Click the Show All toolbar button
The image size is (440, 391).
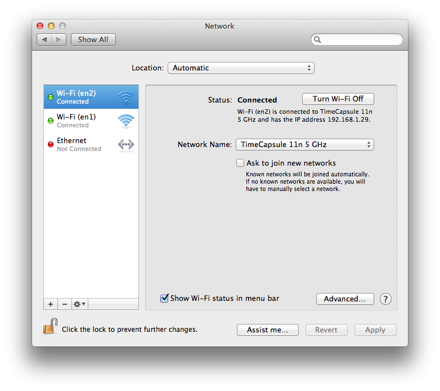click(x=93, y=39)
